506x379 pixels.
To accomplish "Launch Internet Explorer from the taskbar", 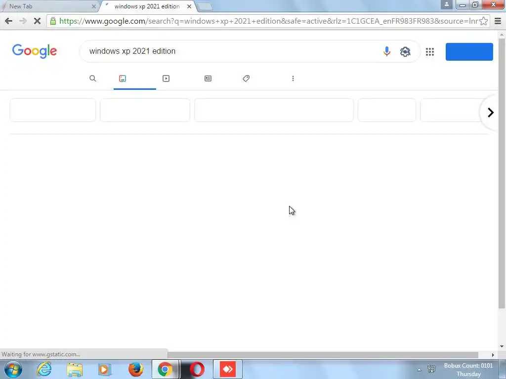I will coord(44,369).
